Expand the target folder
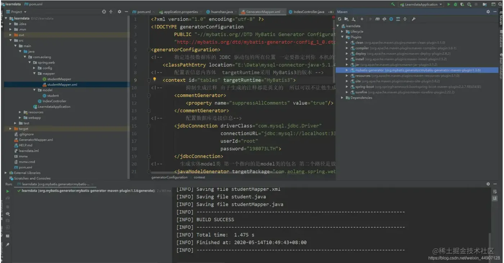 pyautogui.click(x=11, y=129)
